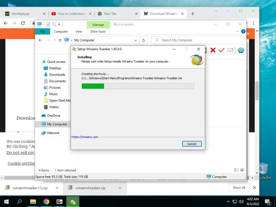Expand options for winaerotweaker (1).zip download

57,188
